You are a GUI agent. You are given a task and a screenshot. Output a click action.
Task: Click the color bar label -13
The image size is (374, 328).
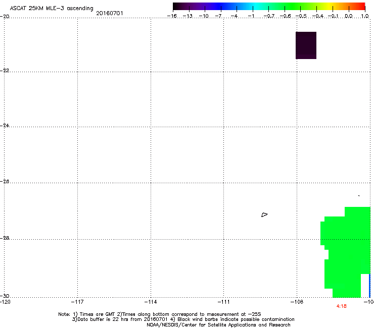pos(188,16)
